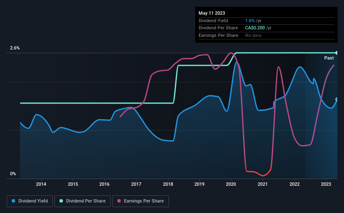The height and width of the screenshot is (213, 344).
Task: Click the Past label in the chart
Action: click(329, 58)
